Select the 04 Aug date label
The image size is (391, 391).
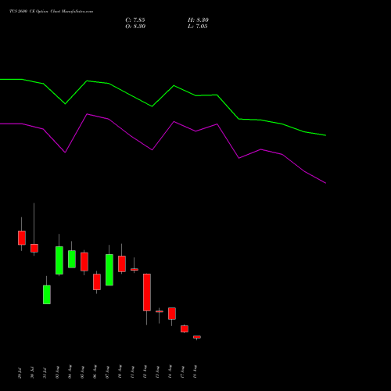click(x=70, y=372)
